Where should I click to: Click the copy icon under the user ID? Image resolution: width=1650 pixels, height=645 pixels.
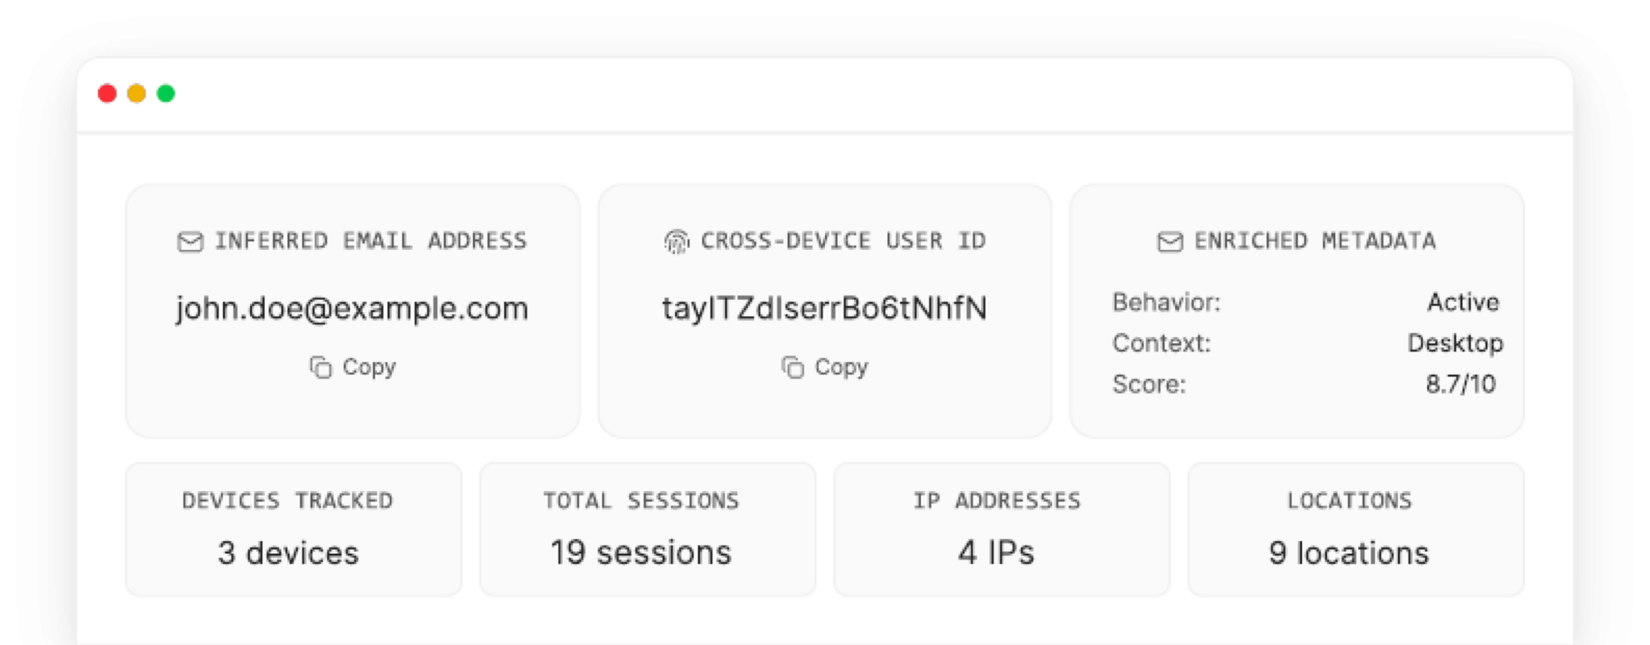(x=793, y=368)
